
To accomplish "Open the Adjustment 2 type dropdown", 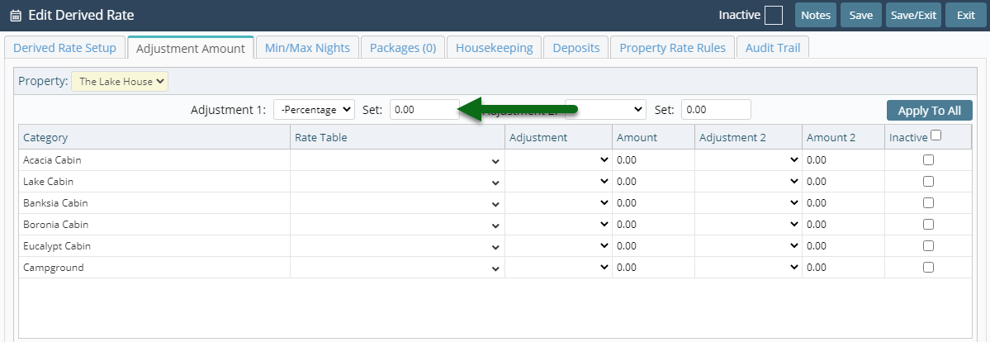I will click(x=605, y=109).
